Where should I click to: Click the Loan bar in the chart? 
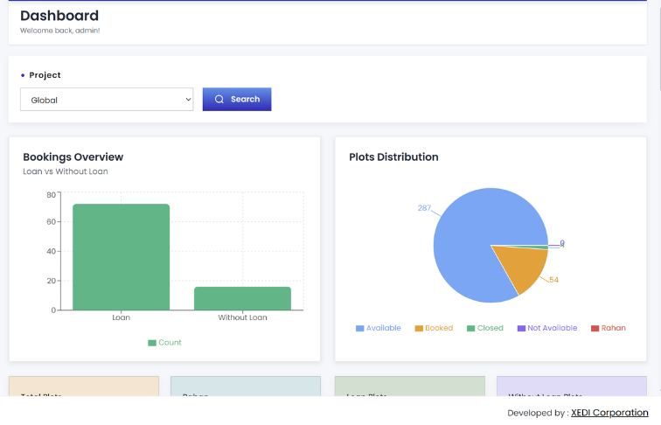[x=121, y=257]
